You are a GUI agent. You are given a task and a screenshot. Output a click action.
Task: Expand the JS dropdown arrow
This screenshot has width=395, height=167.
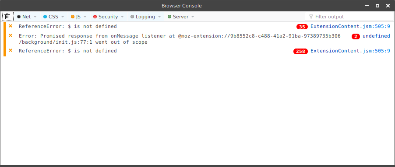(x=85, y=17)
